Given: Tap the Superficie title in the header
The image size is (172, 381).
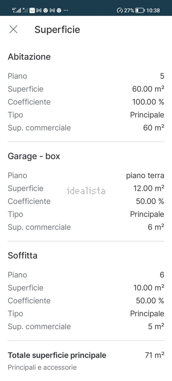Looking at the screenshot, I should [x=57, y=30].
